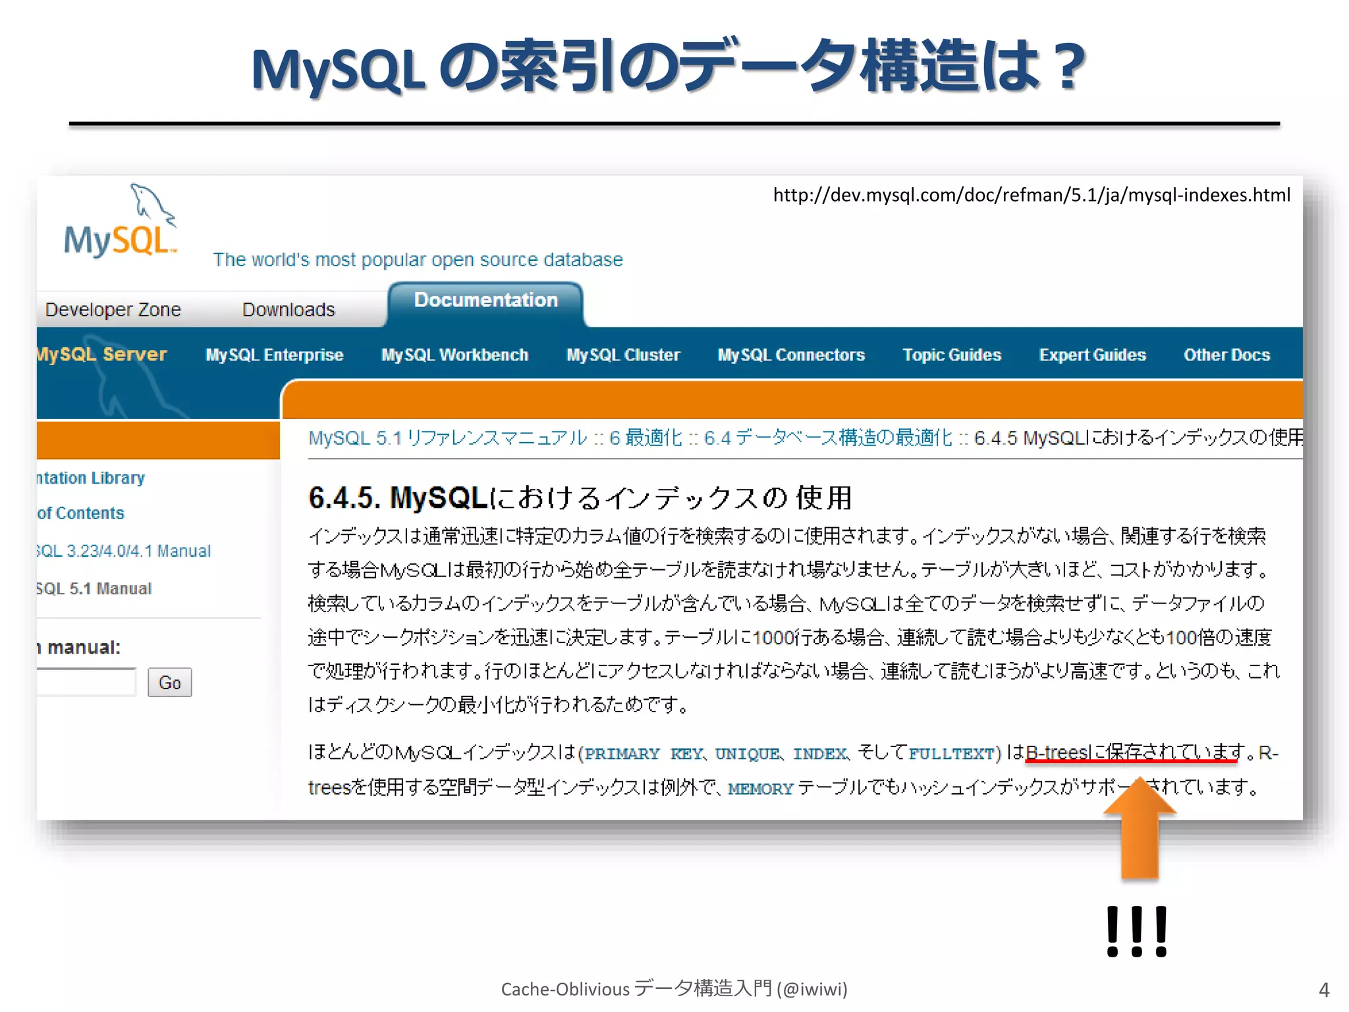Screen dimensions: 1349x1012
Task: Click the '6.4.5. MySQLにおけるインデックスの使用' heading
Action: [x=580, y=497]
